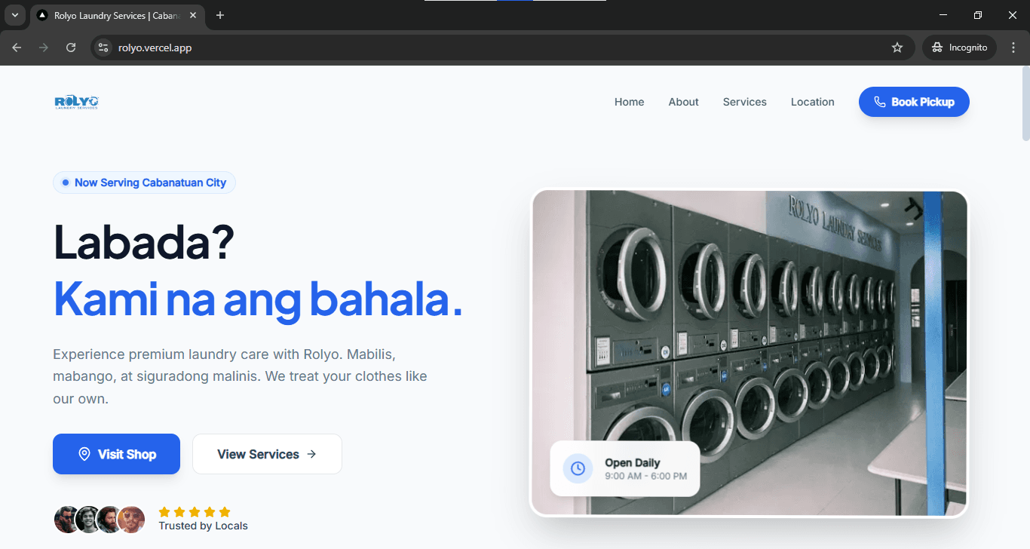This screenshot has width=1030, height=549.
Task: Open Chrome's three-dot menu
Action: click(1013, 47)
